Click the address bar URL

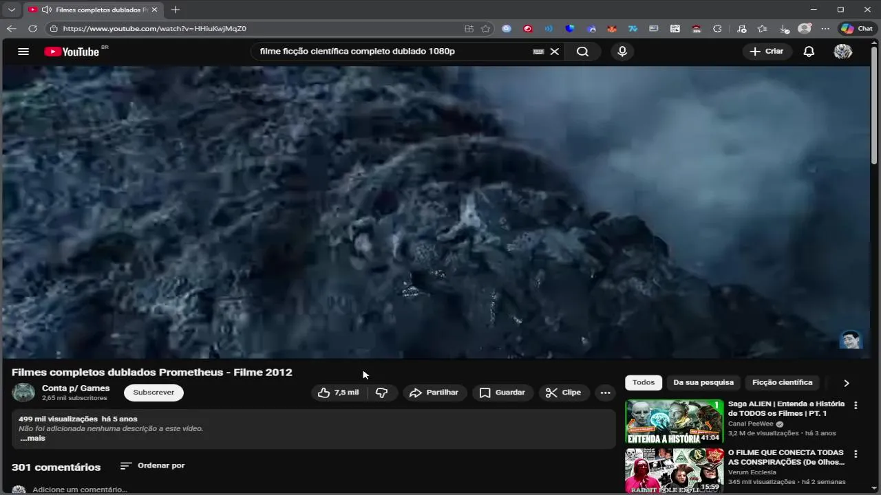(x=154, y=29)
